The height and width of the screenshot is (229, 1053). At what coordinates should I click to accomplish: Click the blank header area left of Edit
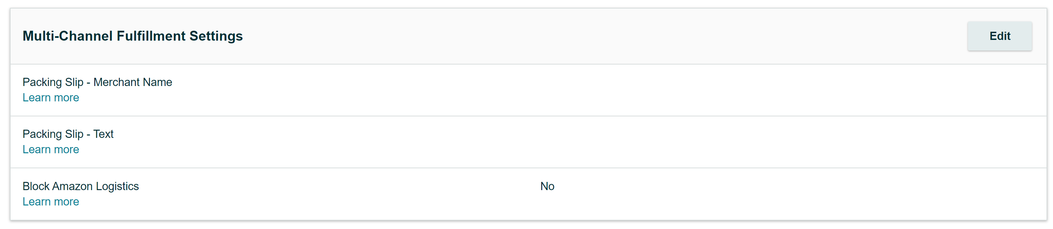tap(613, 36)
